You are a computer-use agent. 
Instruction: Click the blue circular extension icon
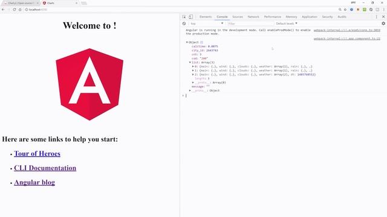352,10
